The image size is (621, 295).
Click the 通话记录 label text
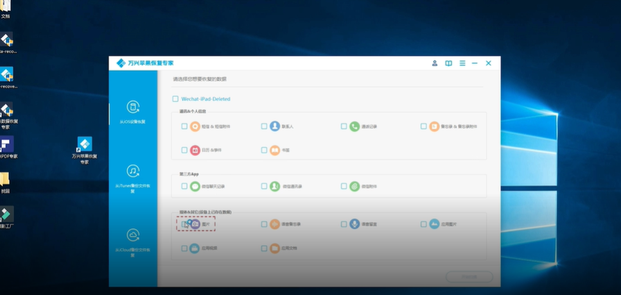coord(369,127)
